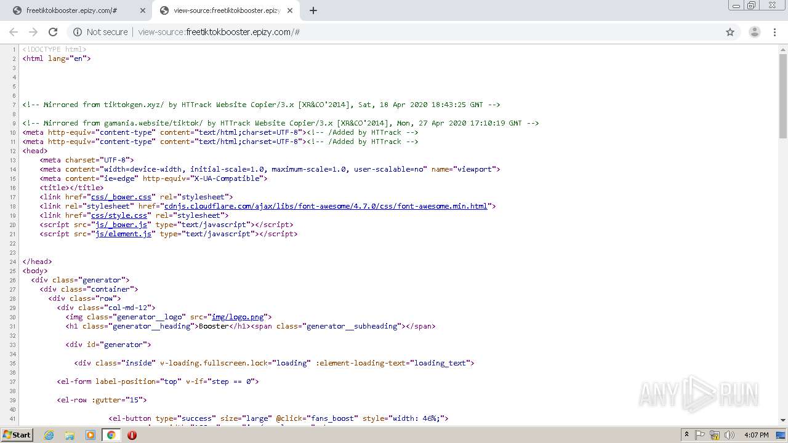Open the Windows Start menu
The image size is (788, 443).
click(x=17, y=434)
